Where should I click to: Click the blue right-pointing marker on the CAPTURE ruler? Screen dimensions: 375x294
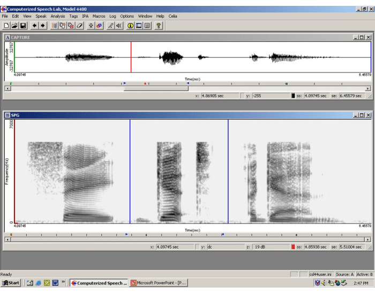pyautogui.click(x=125, y=83)
